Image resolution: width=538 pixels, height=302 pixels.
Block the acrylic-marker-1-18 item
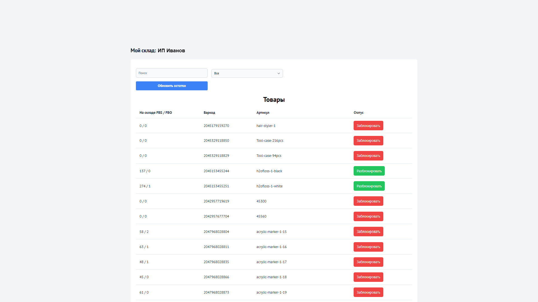(368, 277)
